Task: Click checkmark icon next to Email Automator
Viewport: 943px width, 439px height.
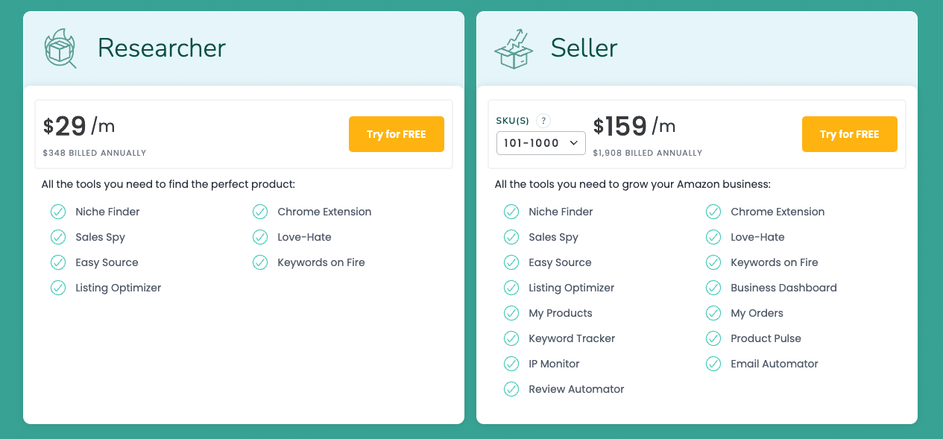Action: 713,364
